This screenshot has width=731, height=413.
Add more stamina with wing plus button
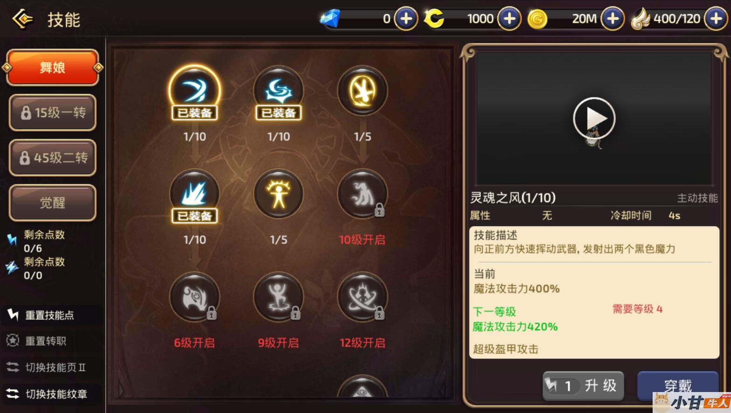[x=716, y=19]
